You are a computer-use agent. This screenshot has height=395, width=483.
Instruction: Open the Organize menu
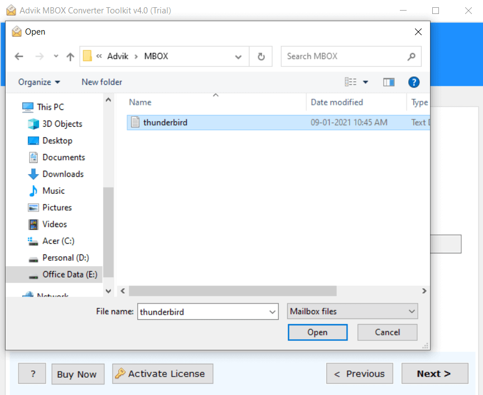click(x=39, y=82)
